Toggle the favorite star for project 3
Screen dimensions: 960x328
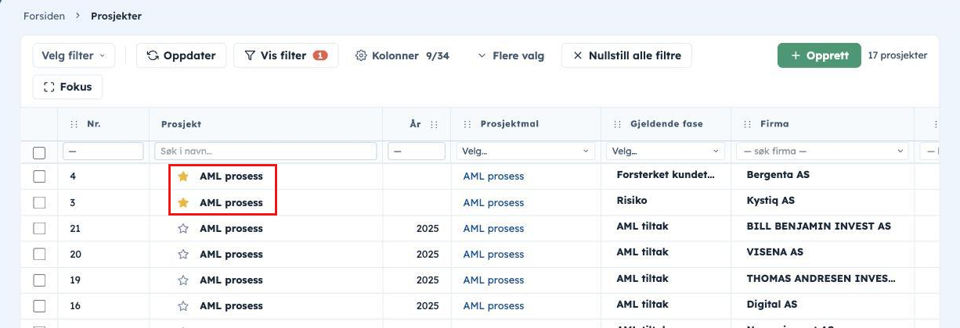click(183, 202)
